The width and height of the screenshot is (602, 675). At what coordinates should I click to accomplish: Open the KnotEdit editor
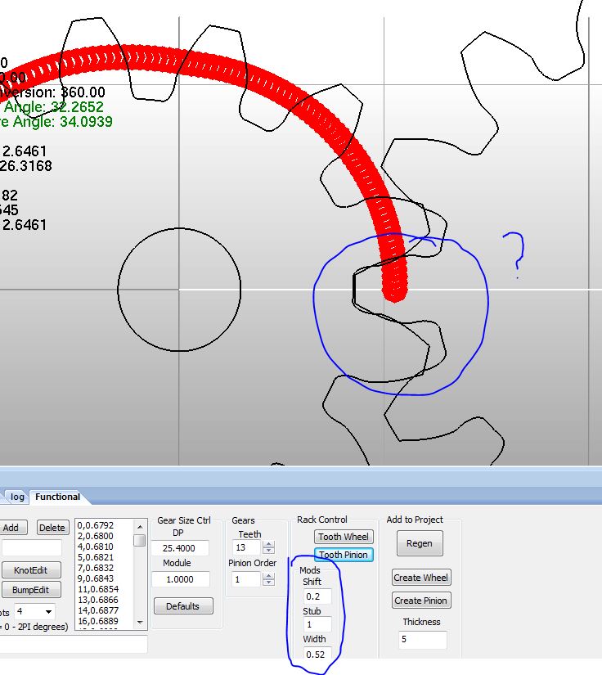click(x=31, y=570)
